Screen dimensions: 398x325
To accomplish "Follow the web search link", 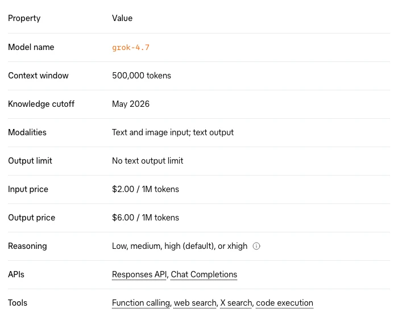I will pos(195,303).
